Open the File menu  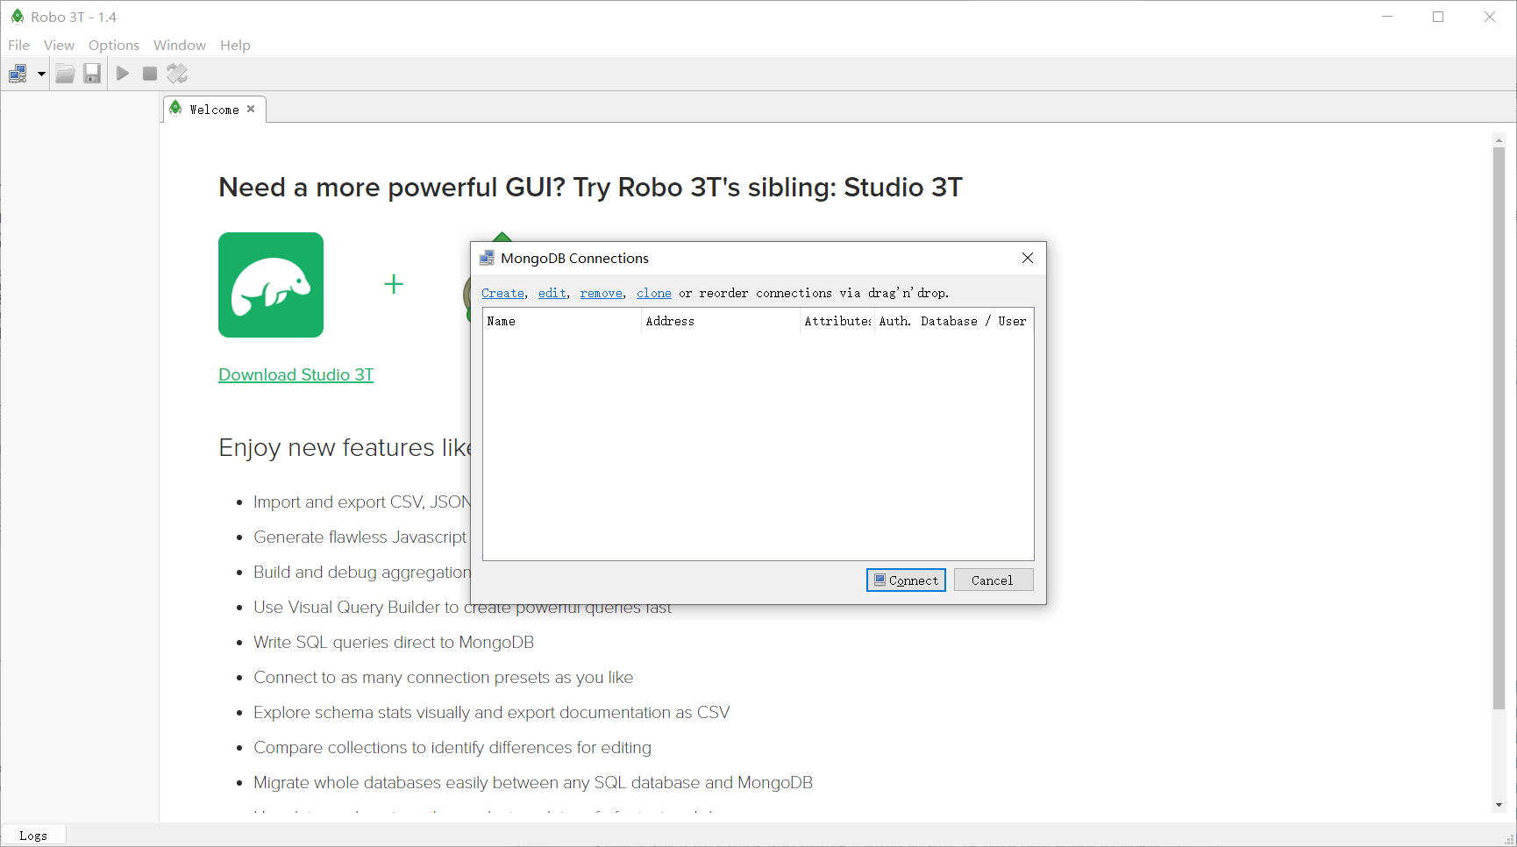pyautogui.click(x=18, y=45)
